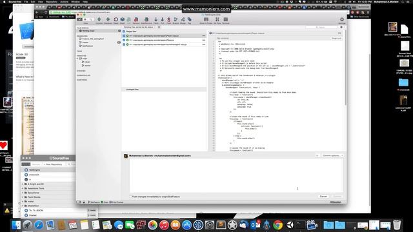Open the File menu in menu bar
This screenshot has width=413, height=232.
point(26,1)
